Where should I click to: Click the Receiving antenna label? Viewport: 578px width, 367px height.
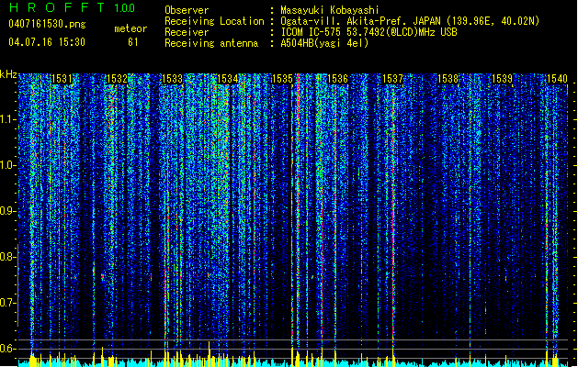click(x=211, y=43)
